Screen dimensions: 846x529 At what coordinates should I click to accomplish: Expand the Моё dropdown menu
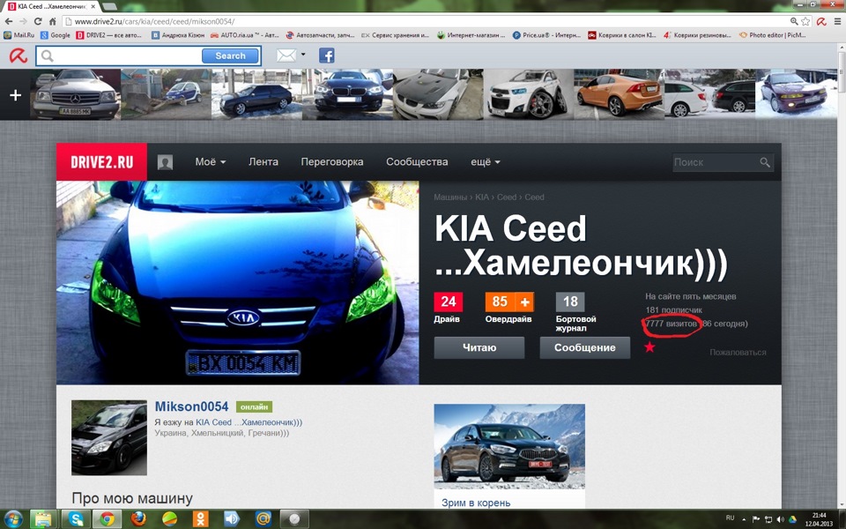211,162
